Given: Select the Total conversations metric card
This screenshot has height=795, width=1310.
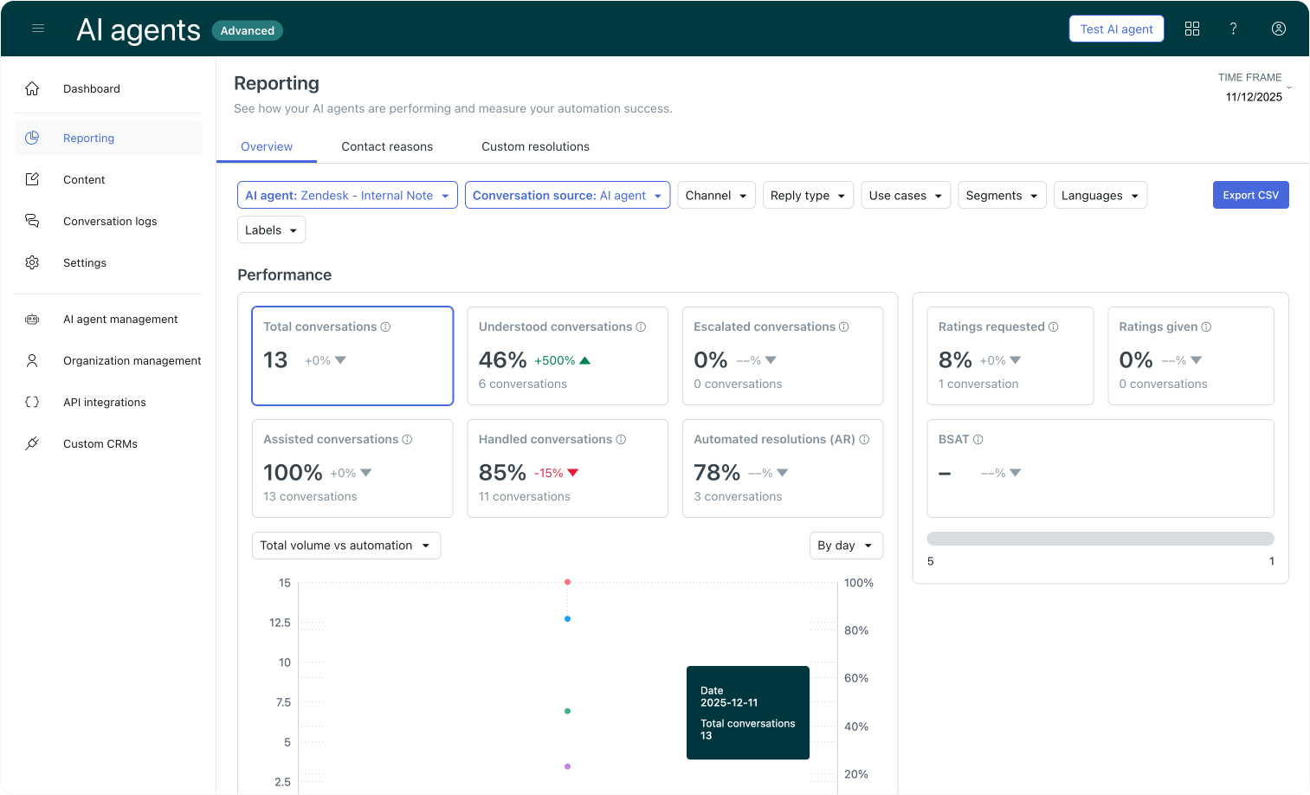Looking at the screenshot, I should click(x=352, y=356).
